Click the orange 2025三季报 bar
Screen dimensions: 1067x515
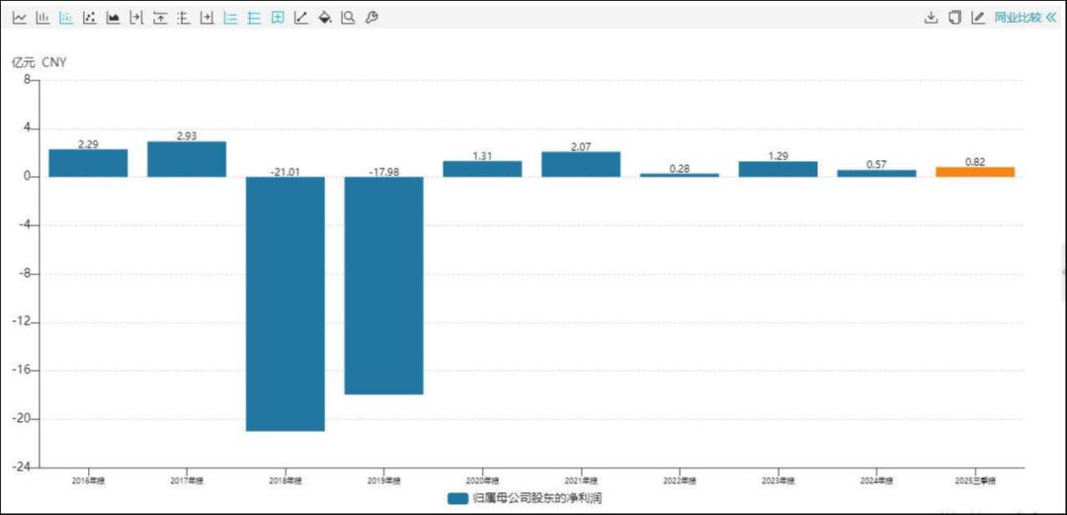(x=975, y=172)
